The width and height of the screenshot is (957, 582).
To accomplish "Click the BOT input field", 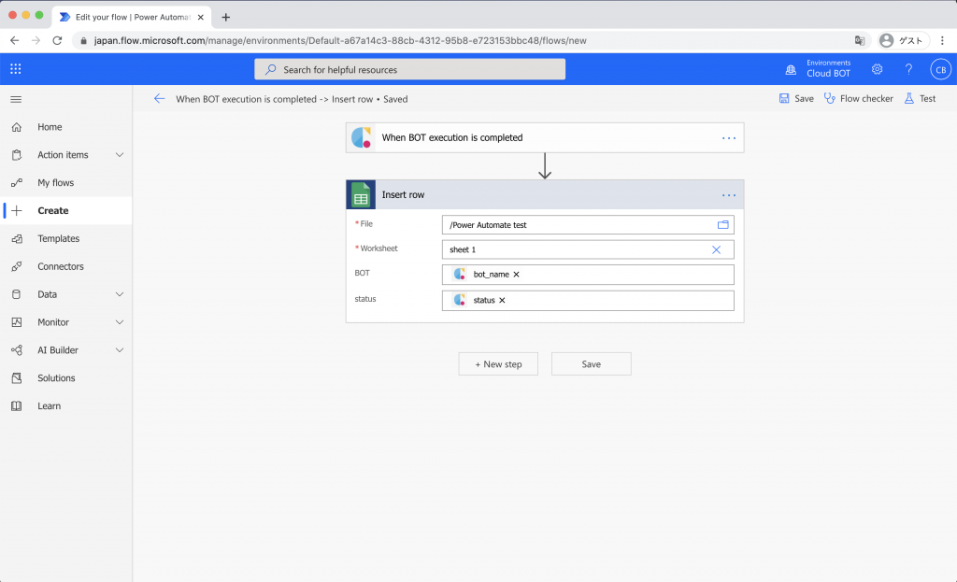I will click(588, 275).
